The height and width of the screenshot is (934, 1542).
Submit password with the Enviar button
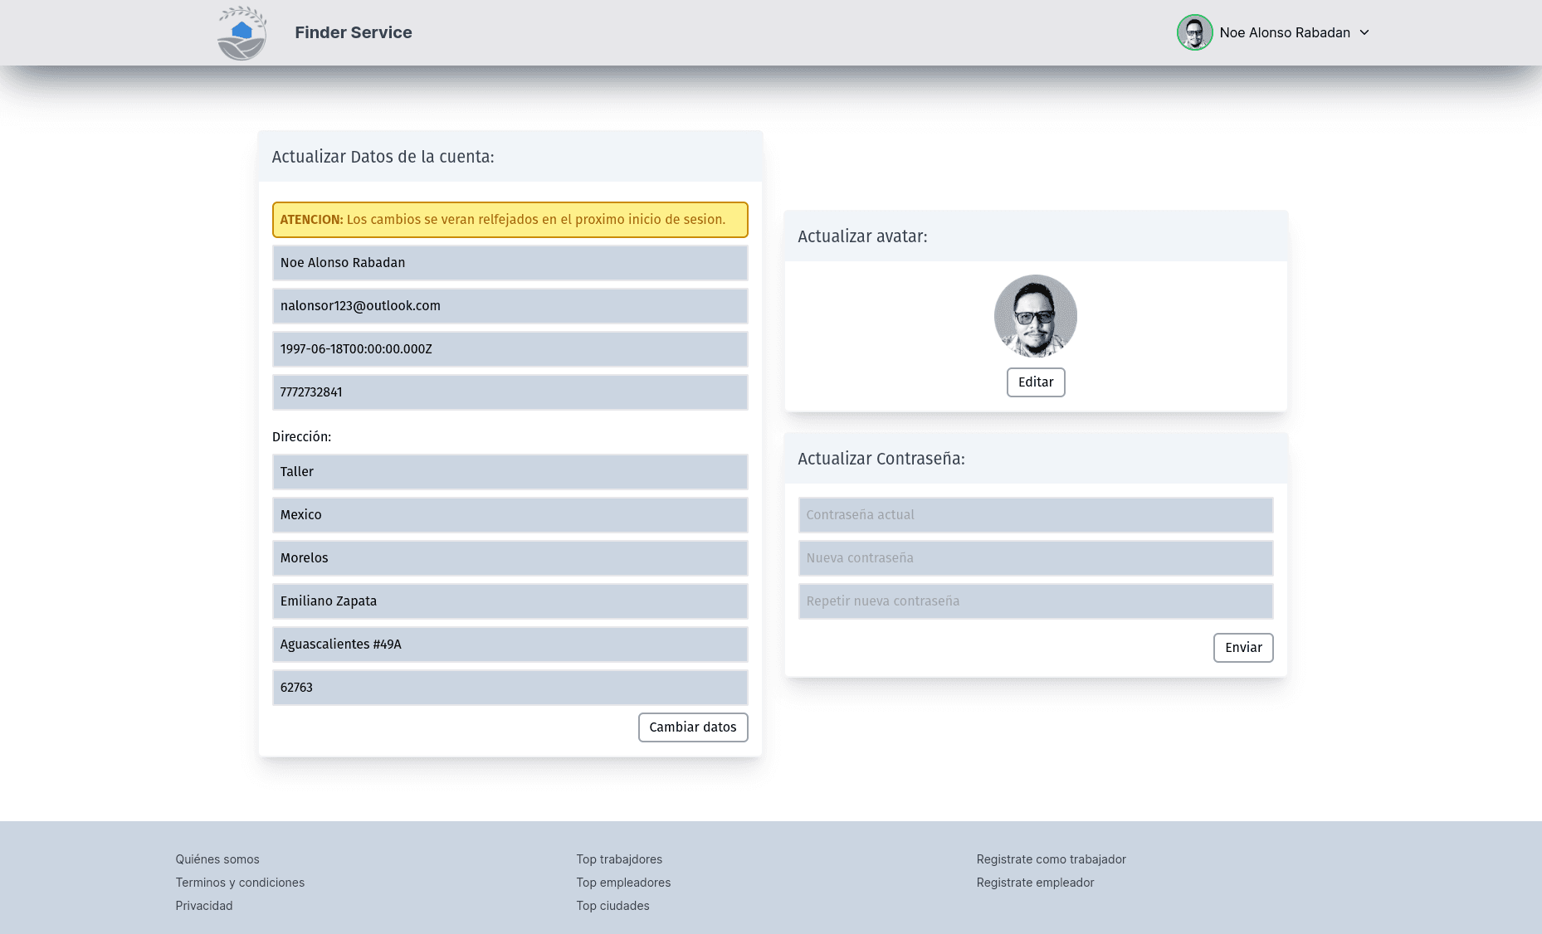click(1242, 648)
